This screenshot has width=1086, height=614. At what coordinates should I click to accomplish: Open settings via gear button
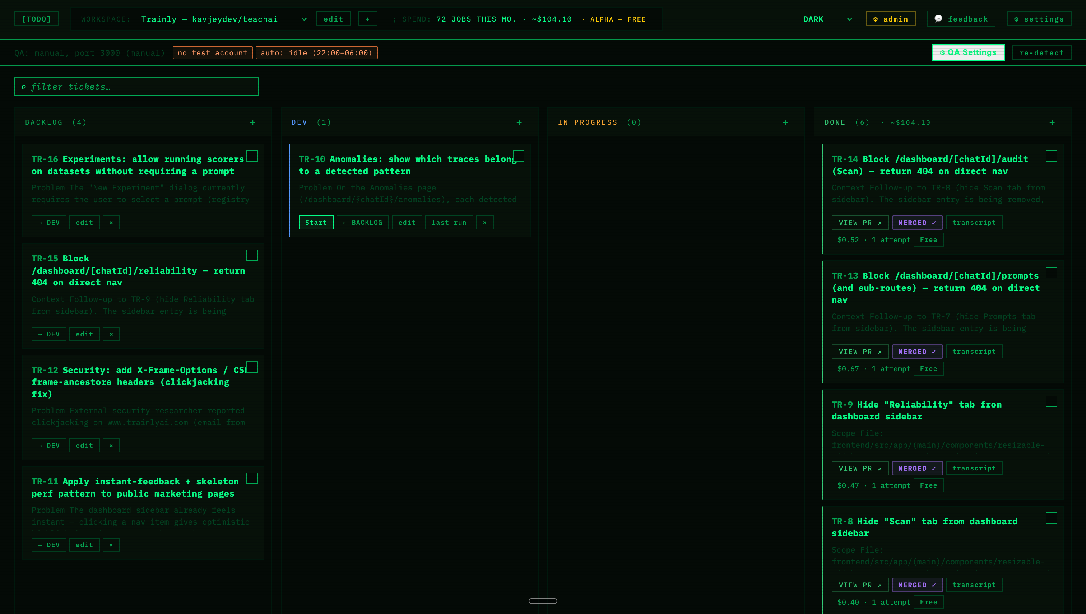pyautogui.click(x=1039, y=19)
